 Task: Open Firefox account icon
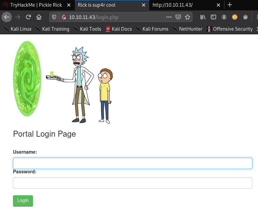224,17
